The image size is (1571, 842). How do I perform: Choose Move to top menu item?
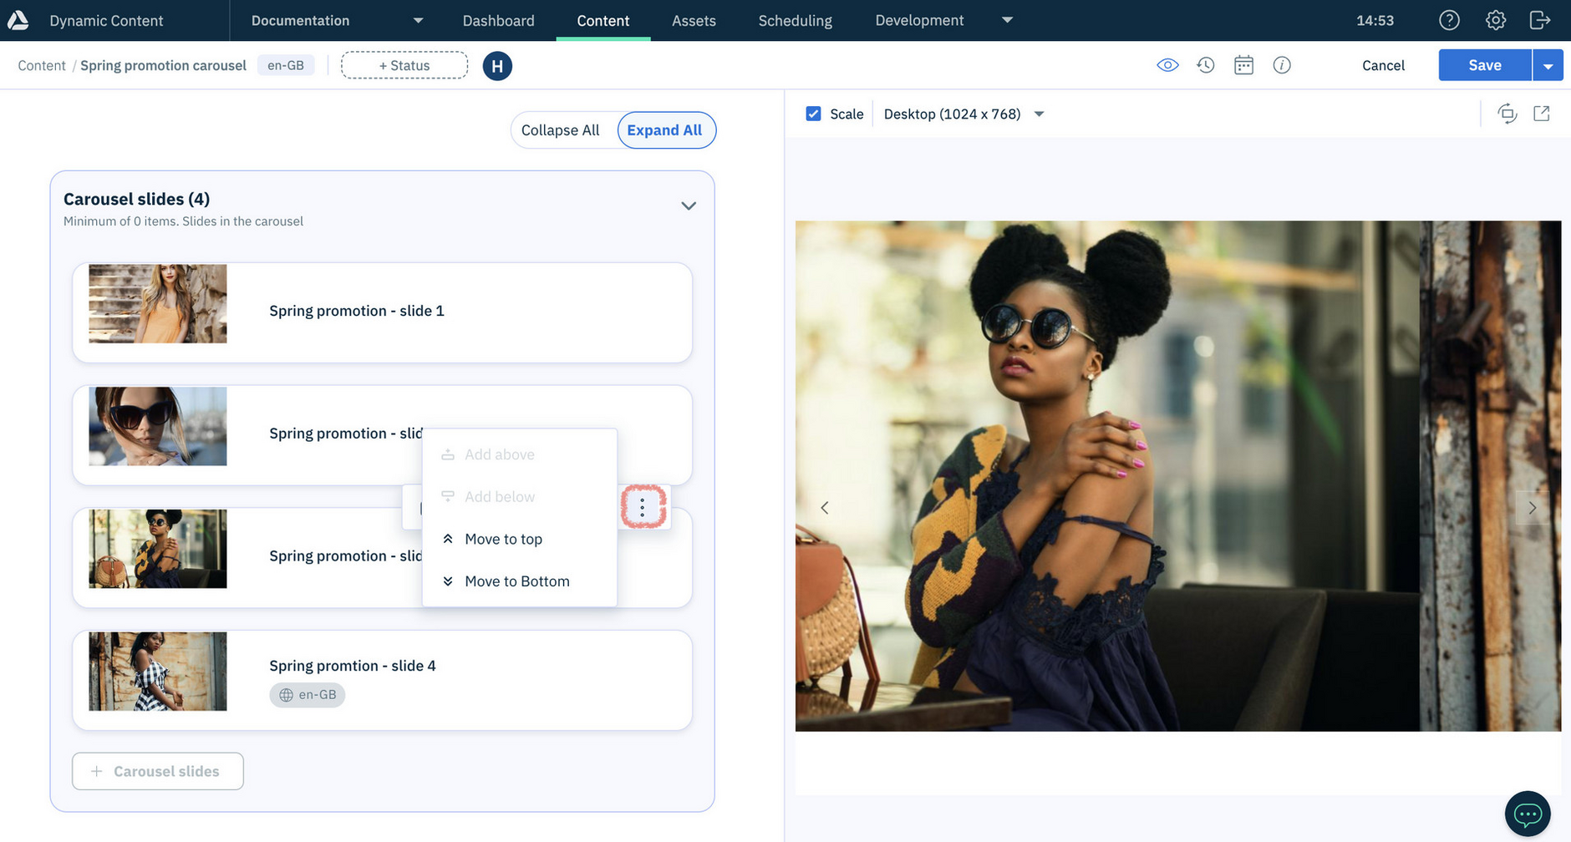(503, 539)
